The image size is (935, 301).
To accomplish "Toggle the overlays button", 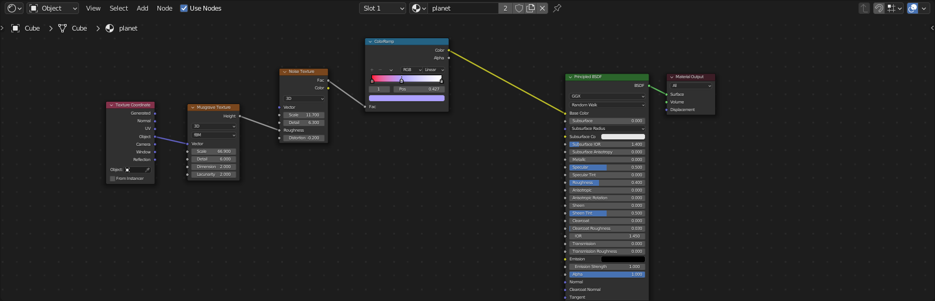I will point(913,8).
